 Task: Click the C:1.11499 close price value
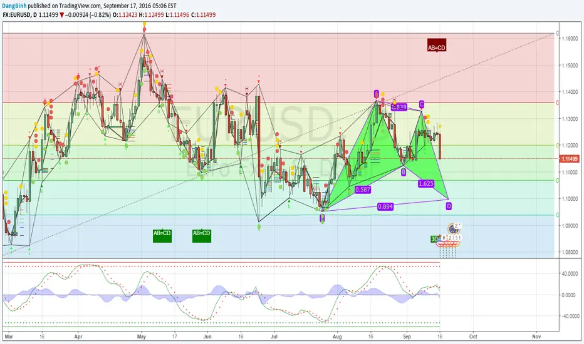tap(204, 15)
